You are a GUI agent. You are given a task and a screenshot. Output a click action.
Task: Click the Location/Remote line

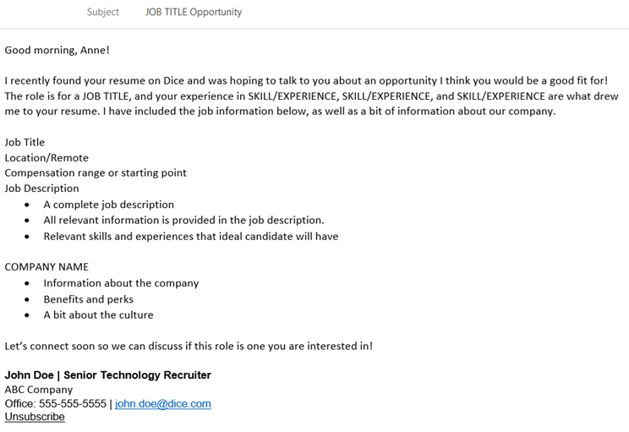(x=46, y=157)
